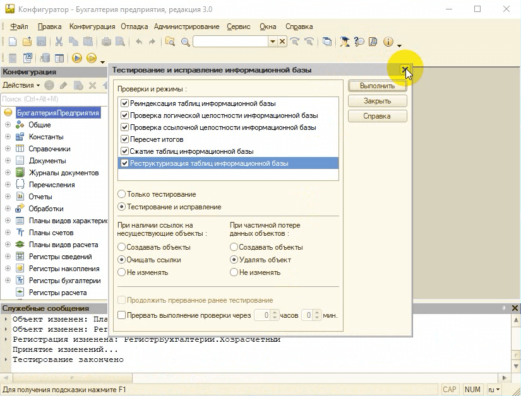Click the Update database configuration icon
The height and width of the screenshot is (396, 521).
pyautogui.click(x=45, y=59)
